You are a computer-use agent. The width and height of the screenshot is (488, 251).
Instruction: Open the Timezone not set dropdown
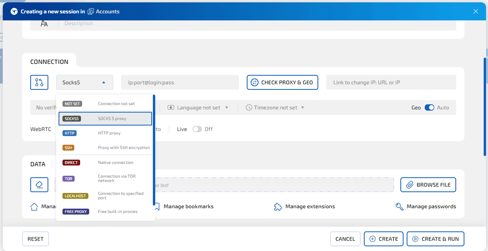coord(275,107)
